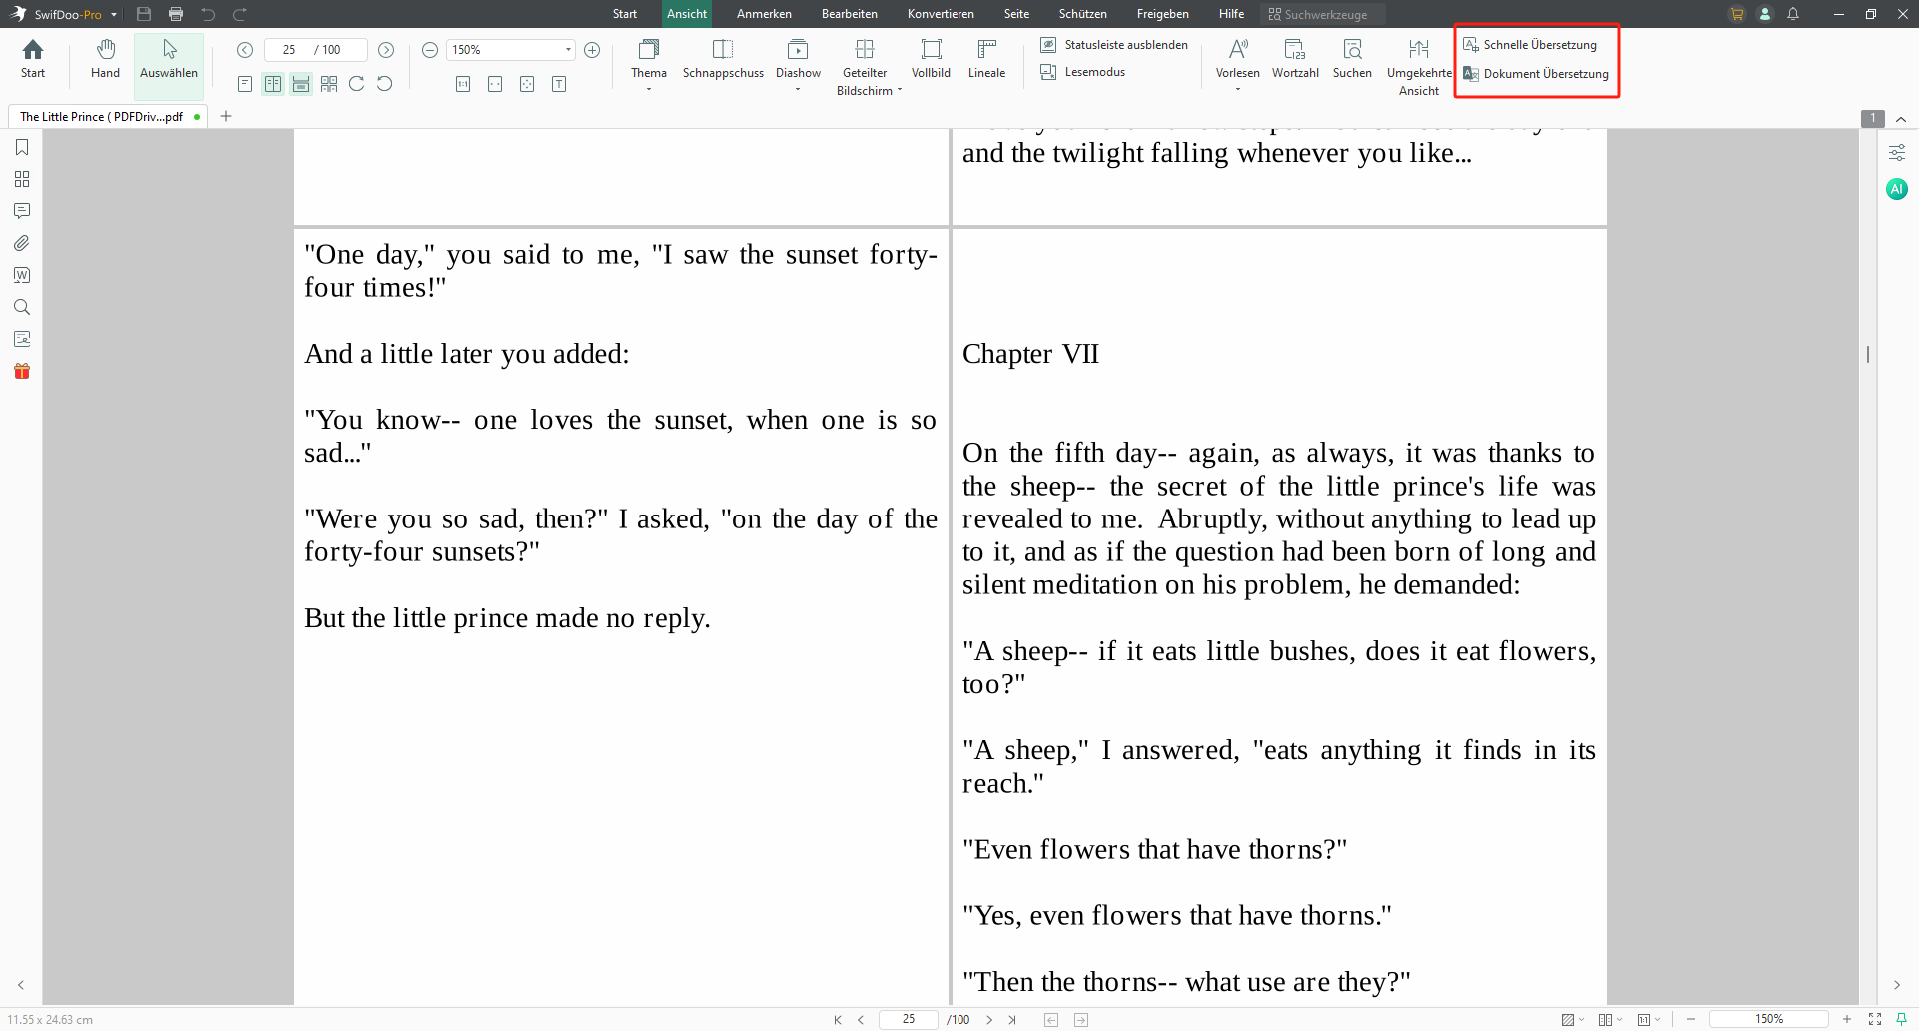Click the save icon in title bar
Image resolution: width=1919 pixels, height=1031 pixels.
coord(144,14)
